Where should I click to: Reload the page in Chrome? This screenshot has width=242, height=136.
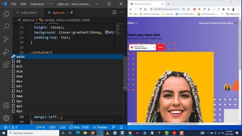coord(140,9)
